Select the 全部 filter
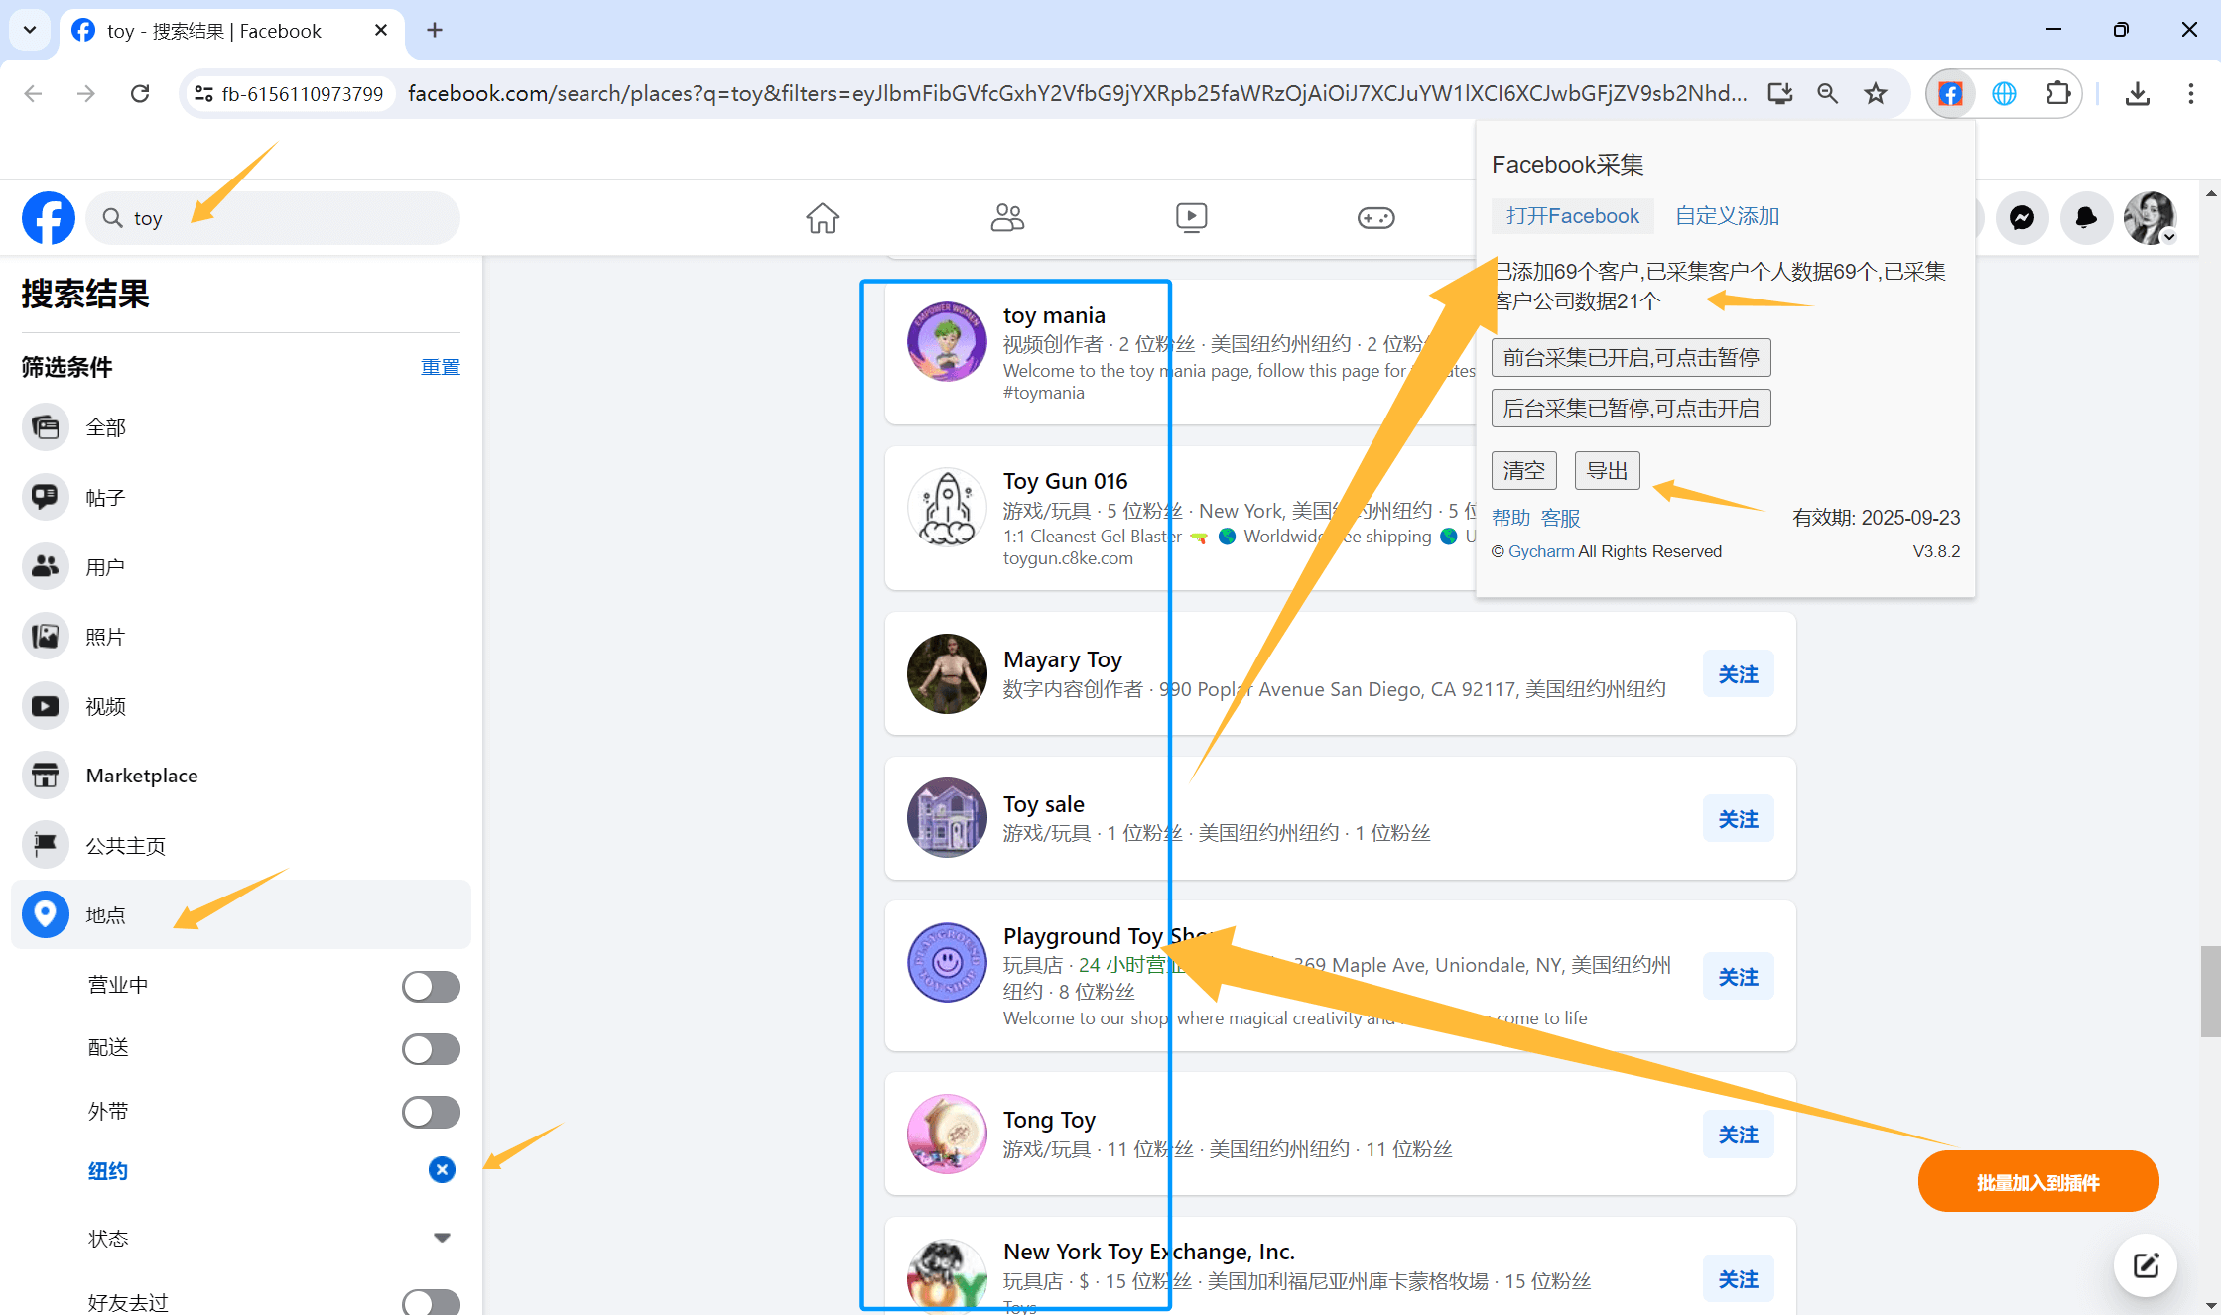This screenshot has height=1315, width=2221. (240, 427)
